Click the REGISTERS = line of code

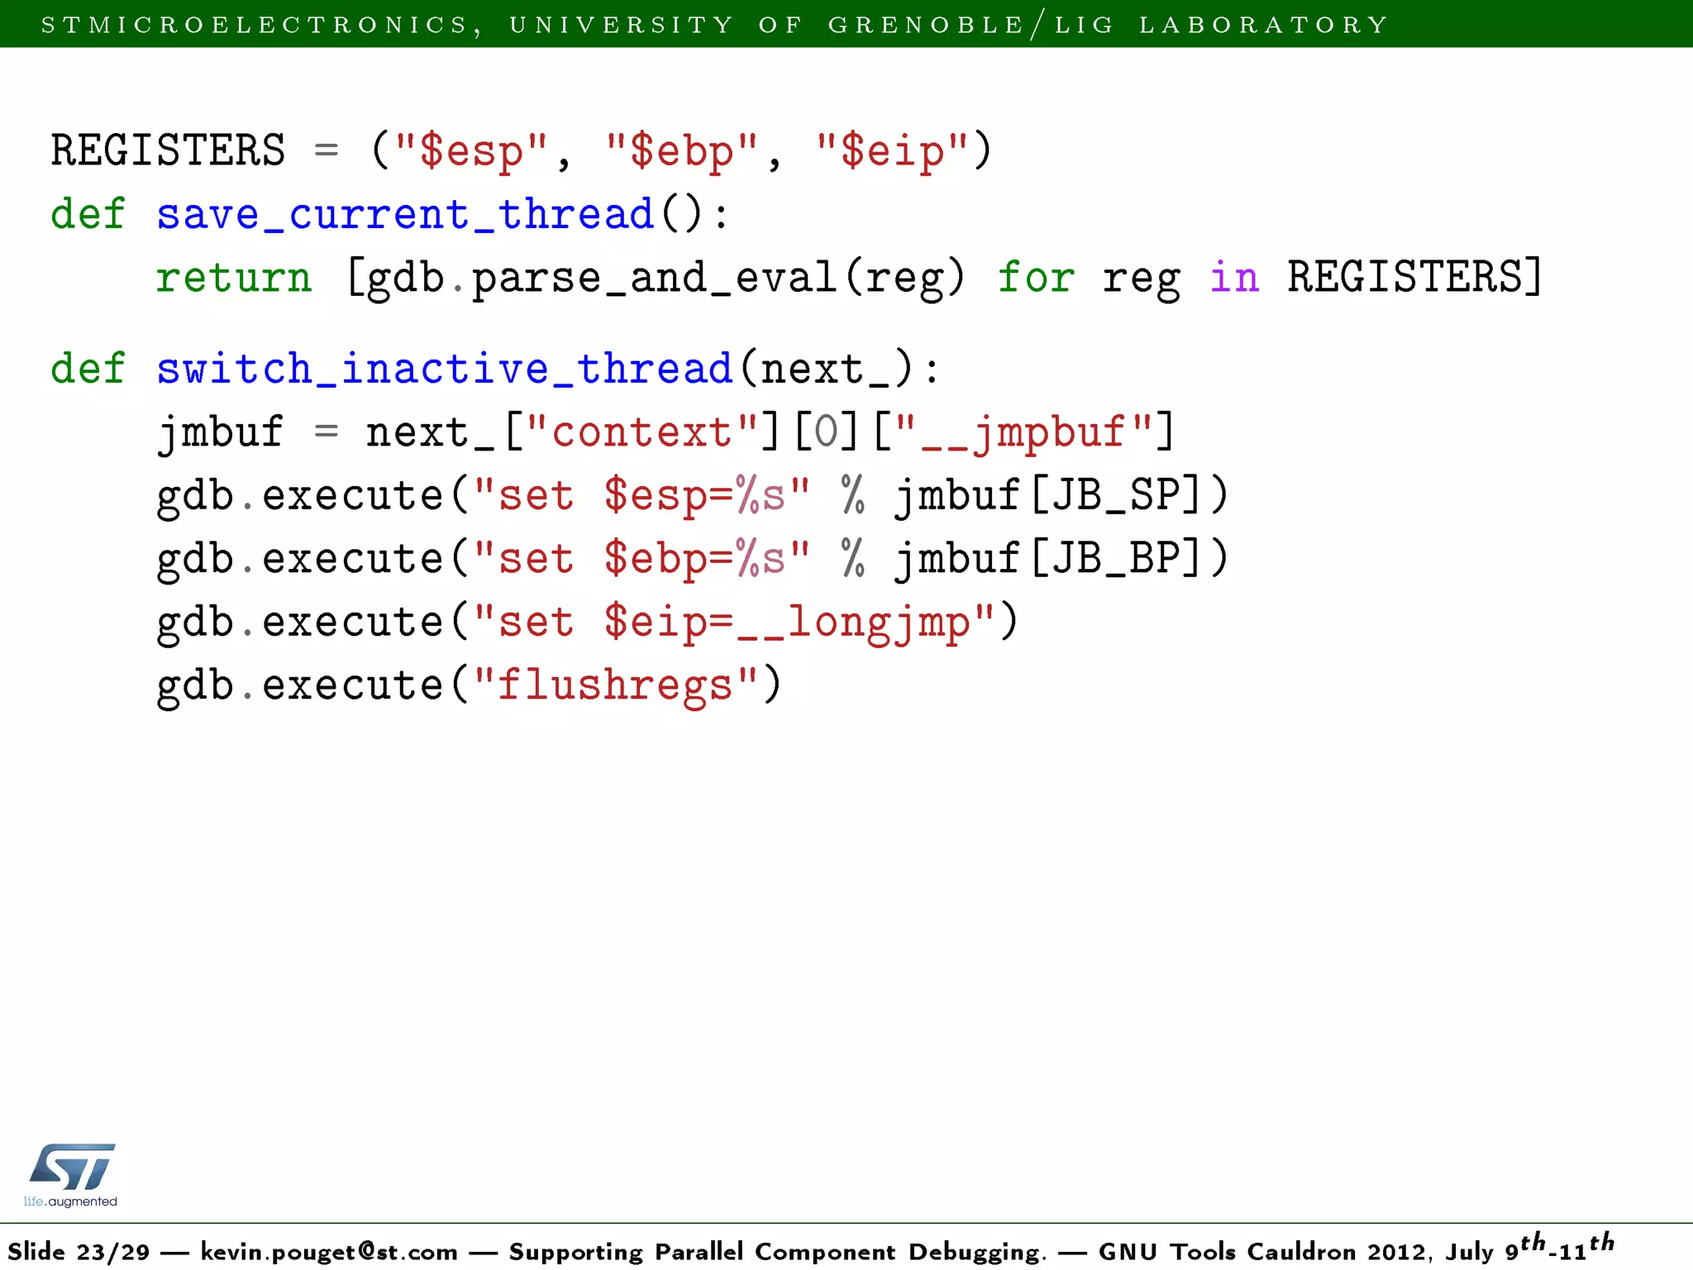(521, 151)
